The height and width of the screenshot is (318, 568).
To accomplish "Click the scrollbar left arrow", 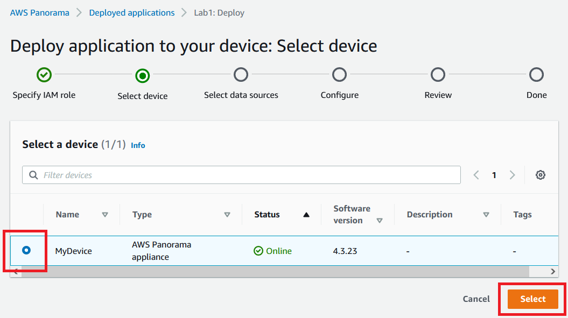I will click(x=16, y=271).
